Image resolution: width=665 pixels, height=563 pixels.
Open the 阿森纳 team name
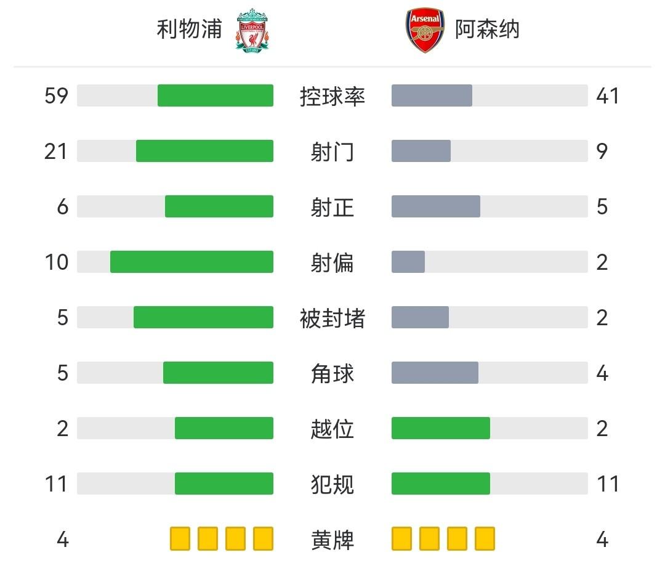(x=487, y=29)
